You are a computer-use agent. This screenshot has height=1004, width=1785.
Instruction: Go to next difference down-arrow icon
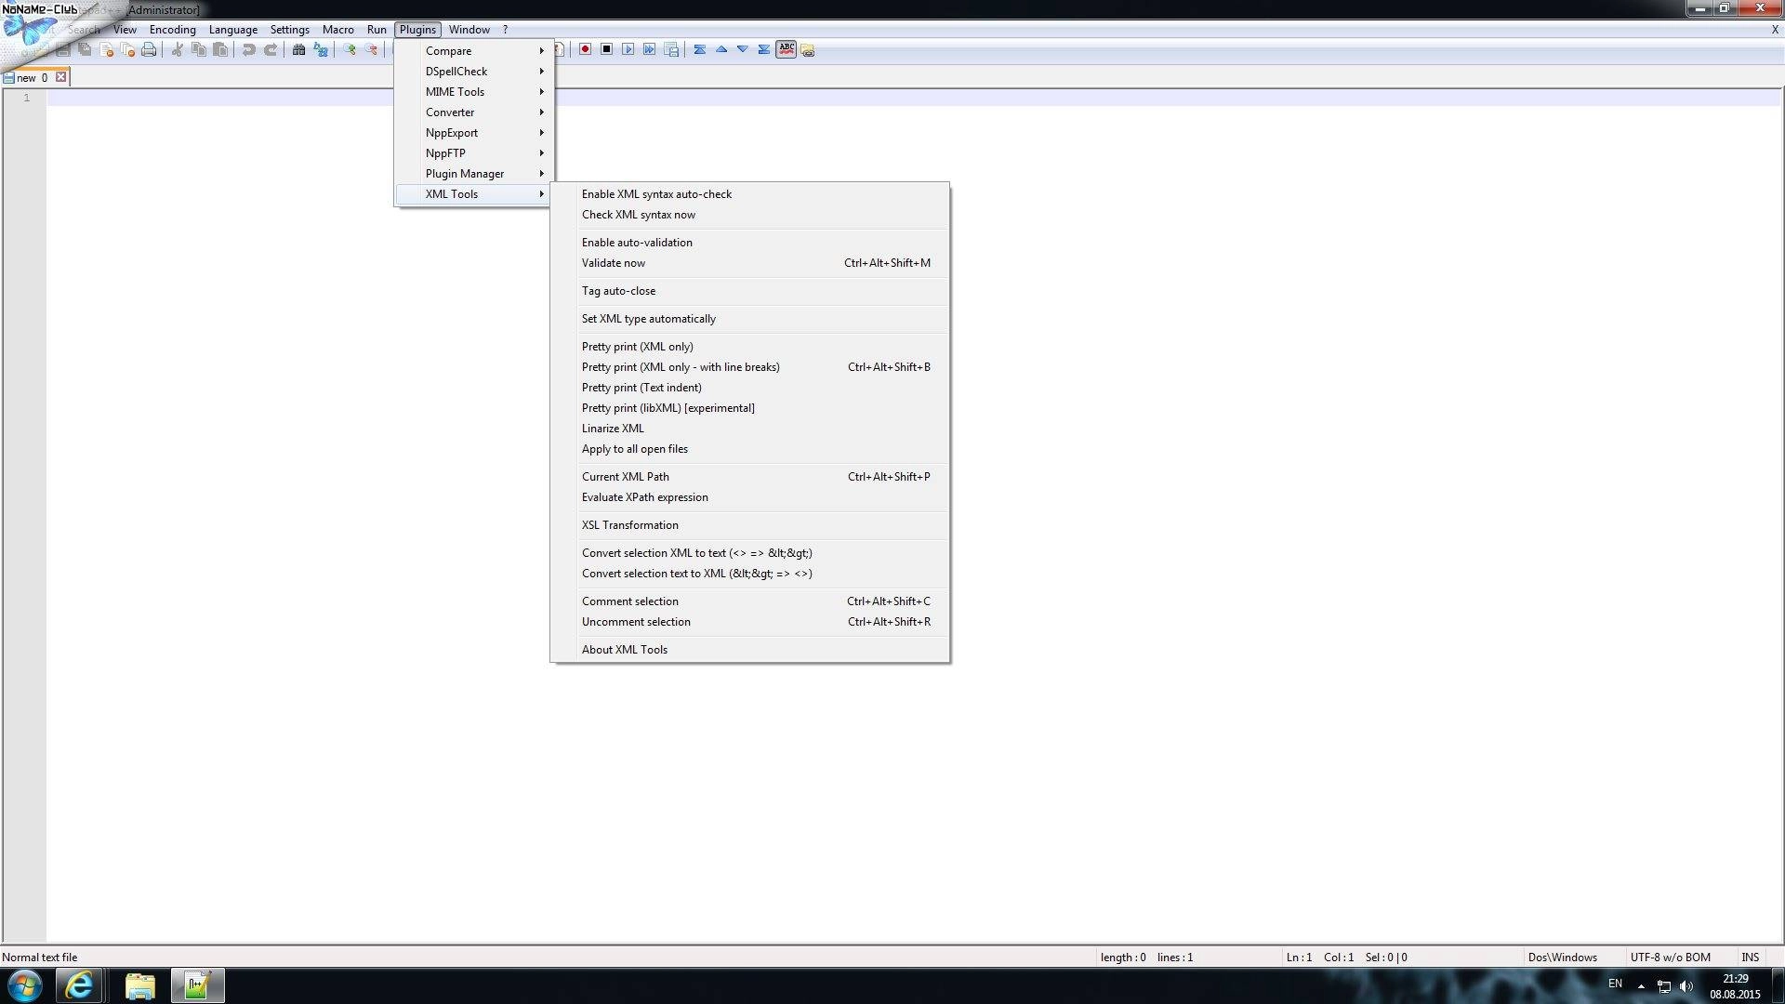pyautogui.click(x=743, y=49)
